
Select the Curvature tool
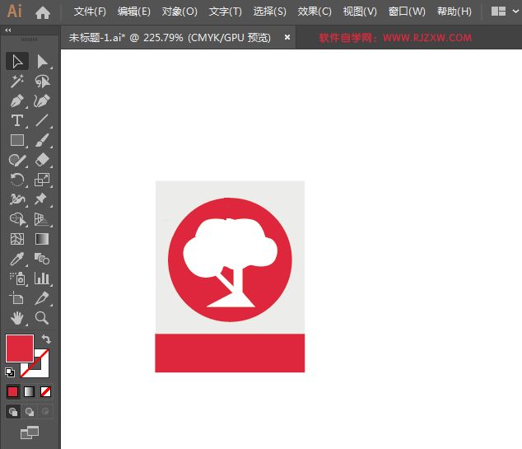pos(42,101)
